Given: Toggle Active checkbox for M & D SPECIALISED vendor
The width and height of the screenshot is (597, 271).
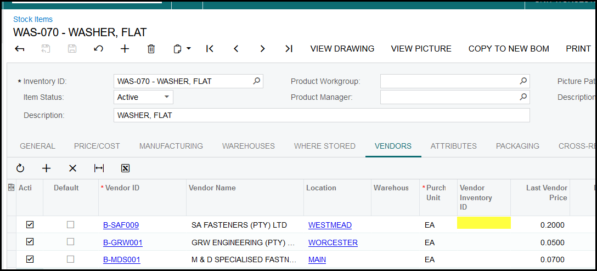Looking at the screenshot, I should point(30,259).
